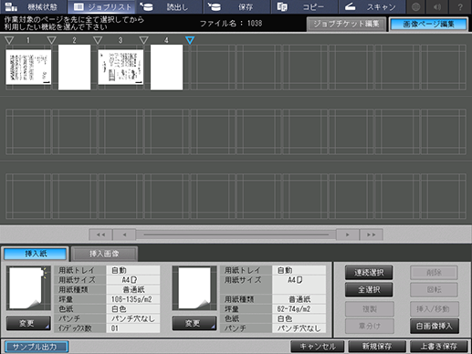Switch to the 挿入画像 tab
The width and height of the screenshot is (472, 354).
click(104, 254)
